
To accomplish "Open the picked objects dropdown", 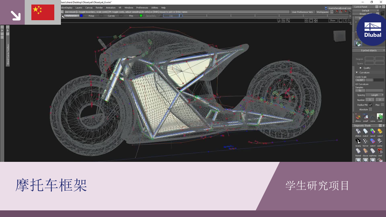I will click(369, 50).
